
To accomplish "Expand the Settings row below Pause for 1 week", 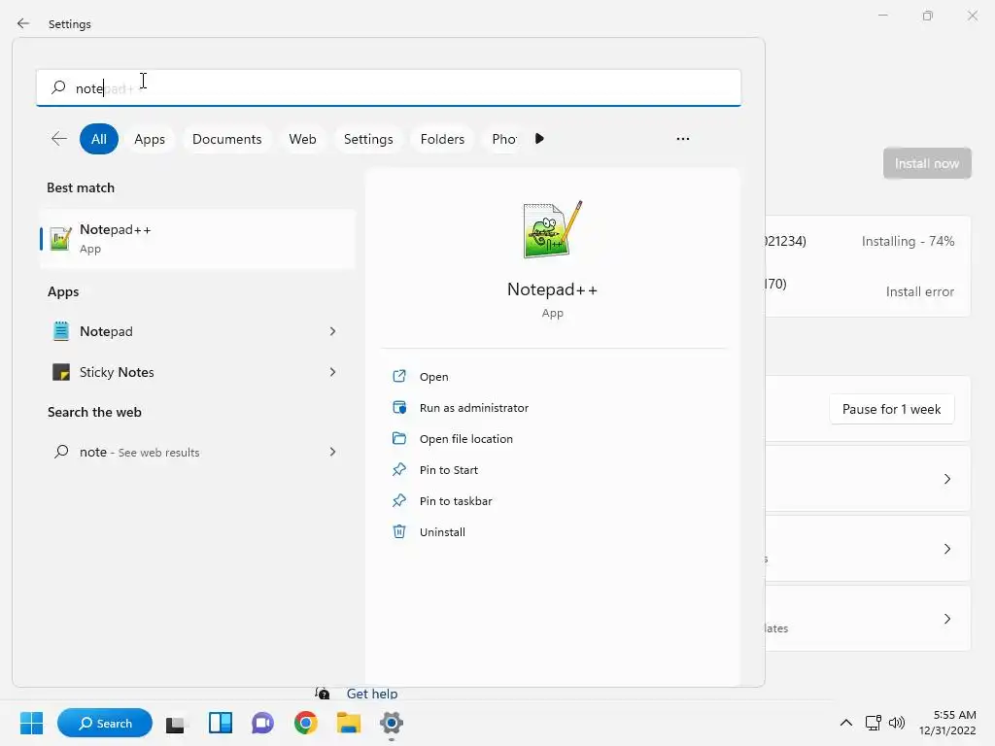I will click(x=868, y=478).
